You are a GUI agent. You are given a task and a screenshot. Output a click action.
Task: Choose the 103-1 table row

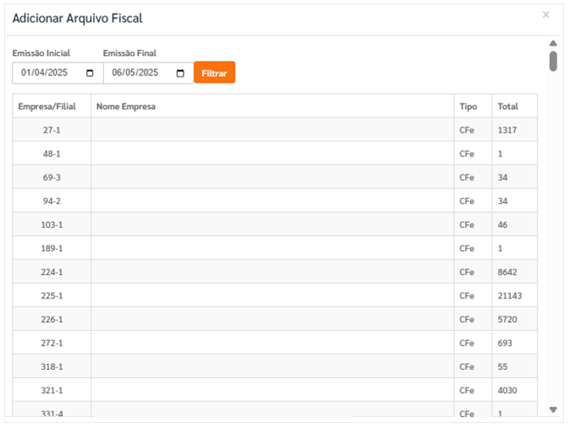(275, 224)
